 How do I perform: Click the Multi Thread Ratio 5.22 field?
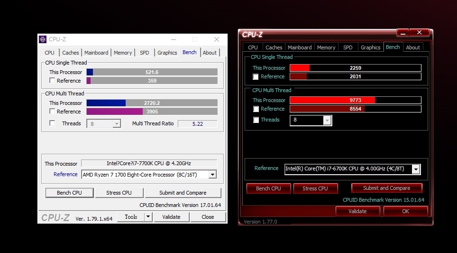pyautogui.click(x=198, y=124)
